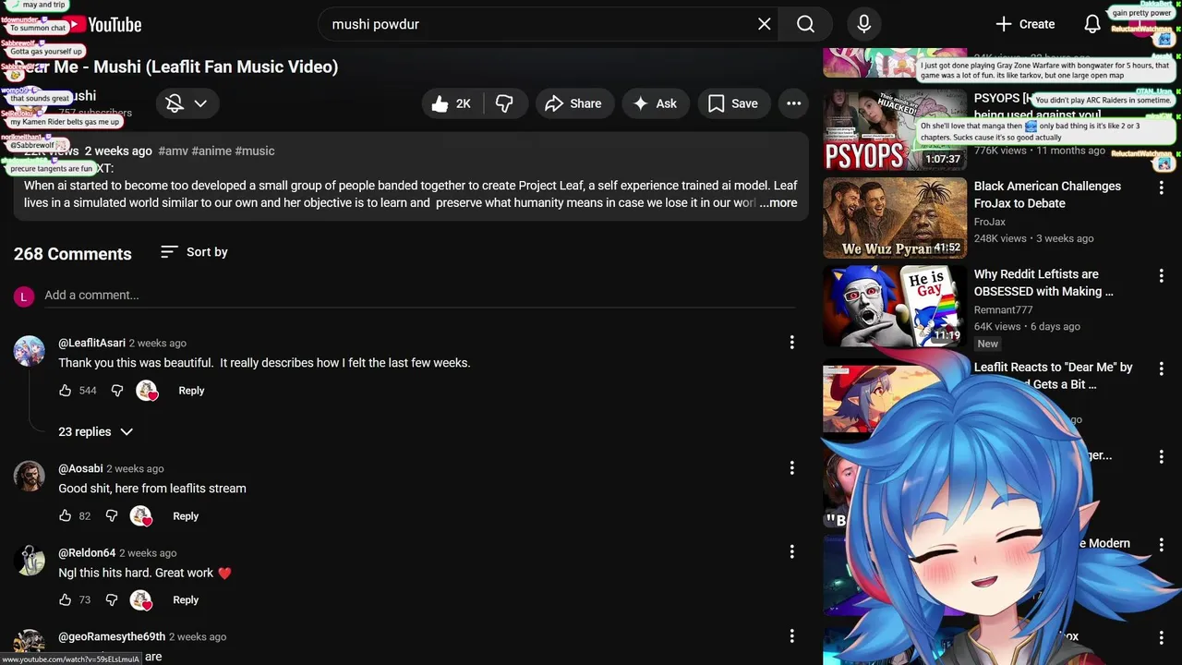The height and width of the screenshot is (665, 1182).
Task: Open the options menu for @Aosabi's comment
Action: point(791,468)
